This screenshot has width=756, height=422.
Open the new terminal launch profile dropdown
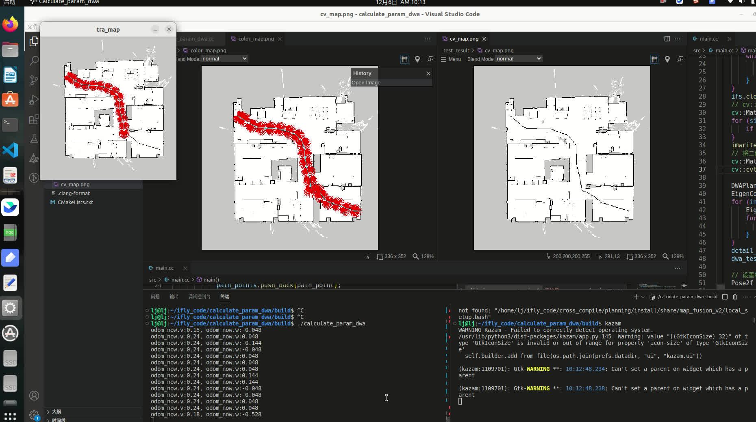coord(643,297)
